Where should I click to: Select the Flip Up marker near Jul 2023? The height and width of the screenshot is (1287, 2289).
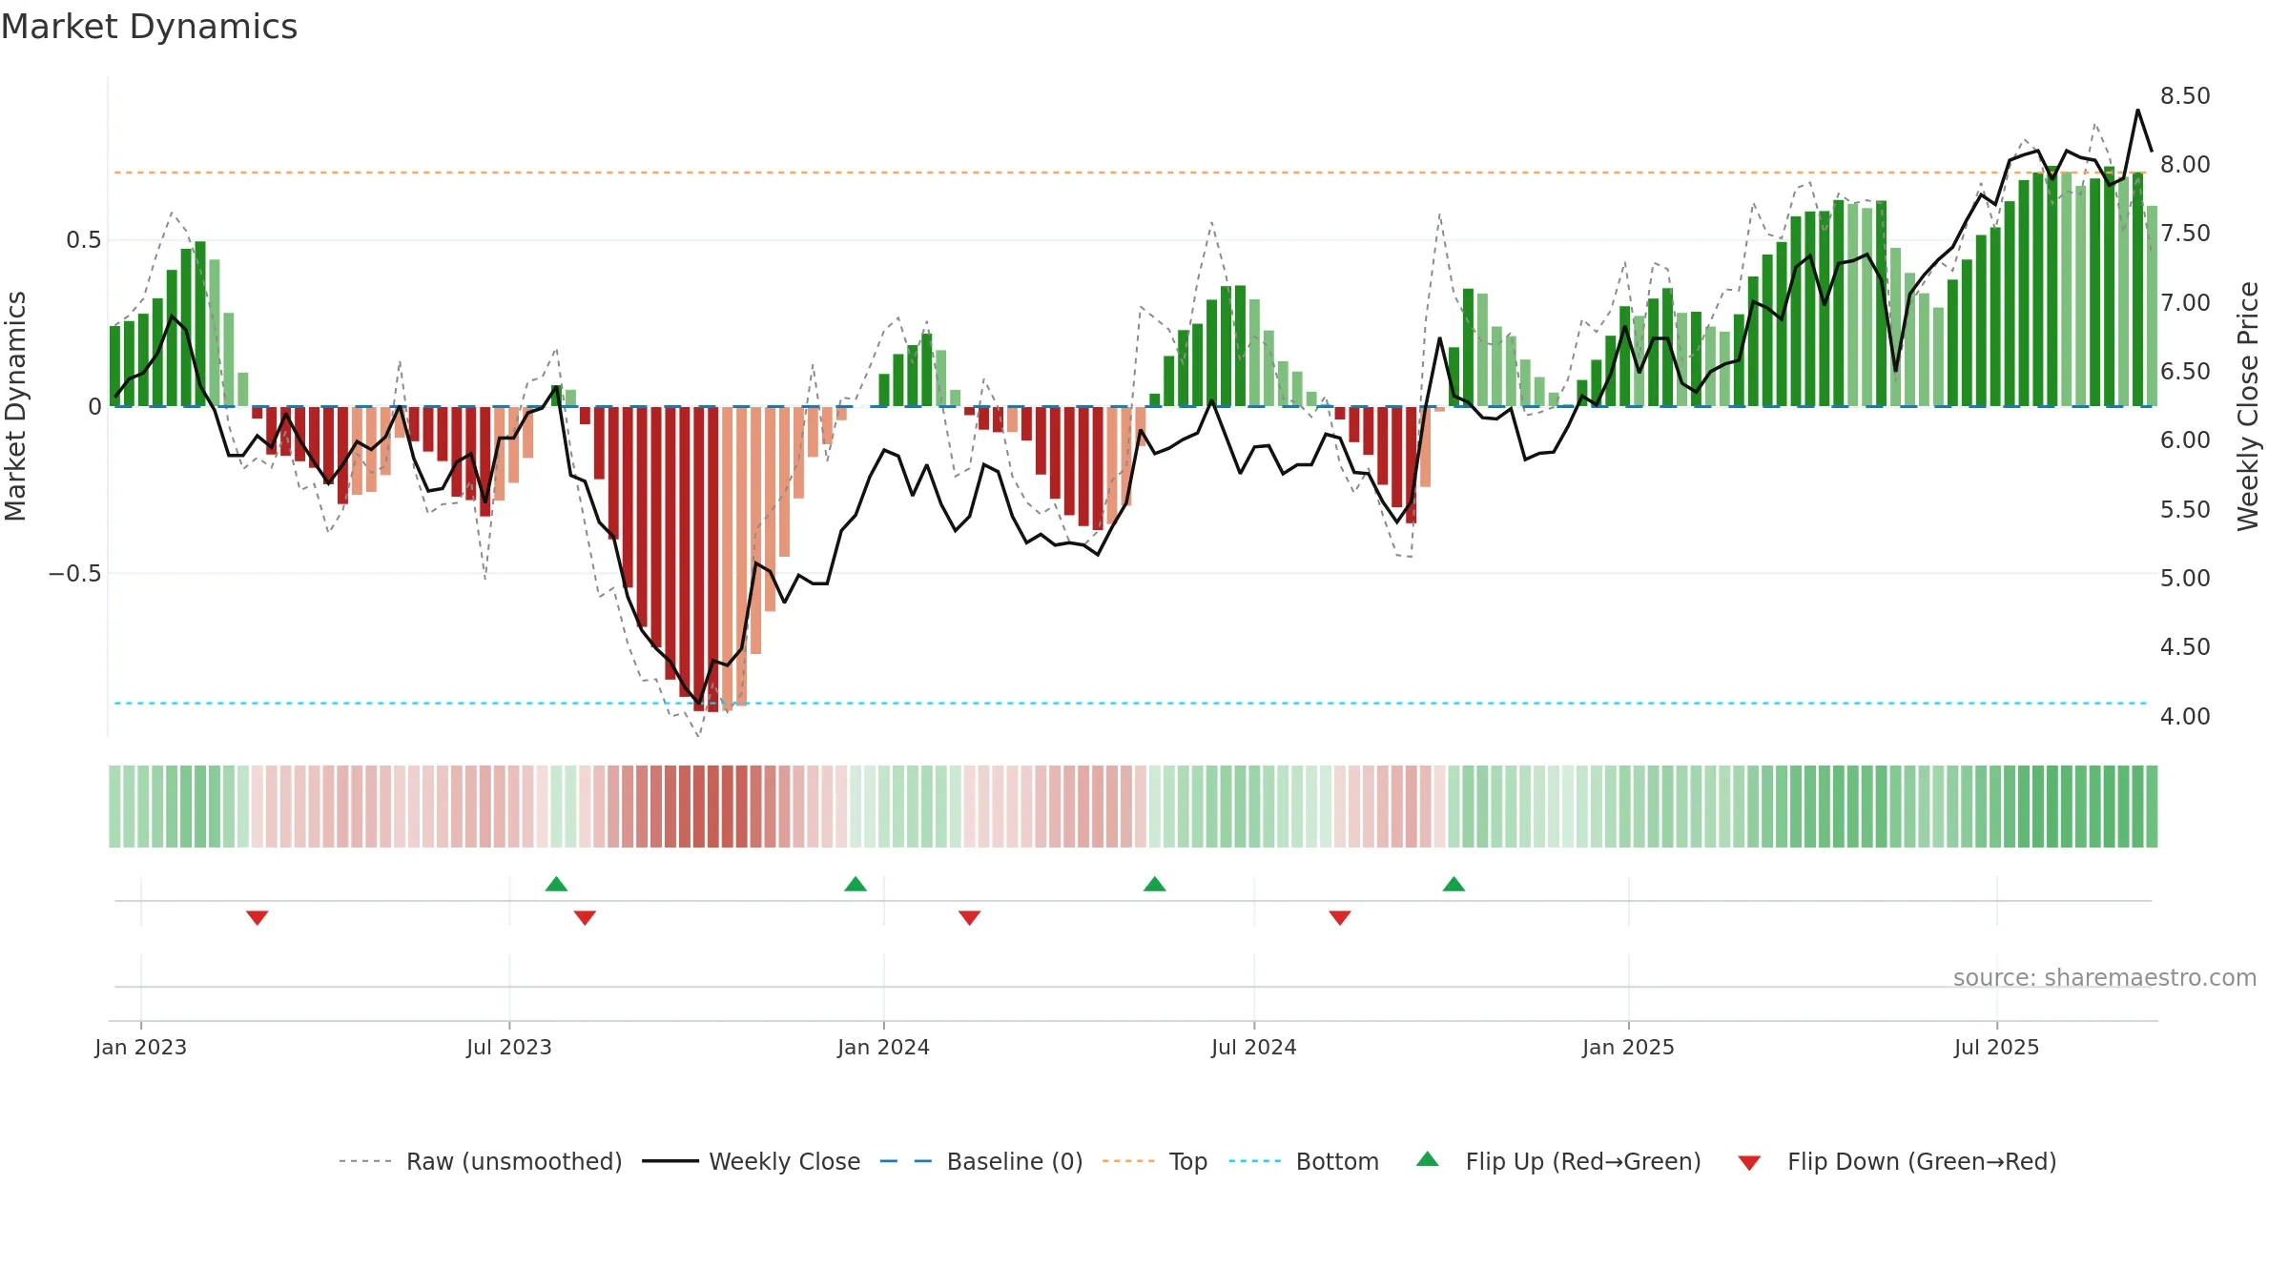click(556, 884)
